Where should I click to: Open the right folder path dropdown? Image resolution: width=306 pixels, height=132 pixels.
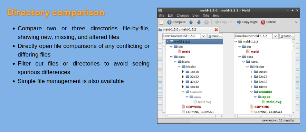tap(275, 36)
